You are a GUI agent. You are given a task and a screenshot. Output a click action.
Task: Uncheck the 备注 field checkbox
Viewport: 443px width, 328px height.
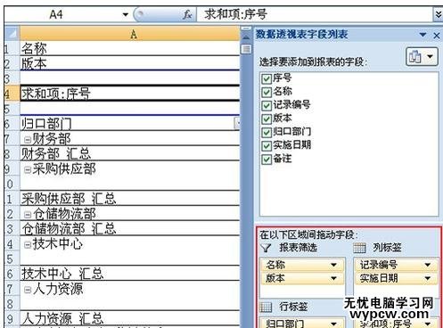(x=267, y=160)
